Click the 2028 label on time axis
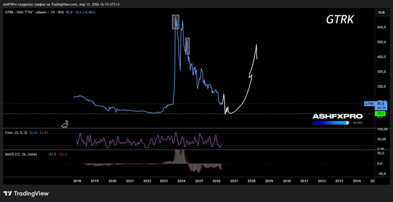Screen dimensions: 393x202 252,181
